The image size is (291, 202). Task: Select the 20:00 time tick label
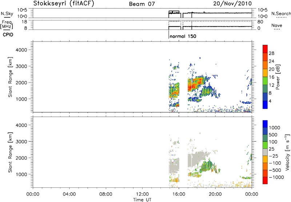tap(215, 194)
